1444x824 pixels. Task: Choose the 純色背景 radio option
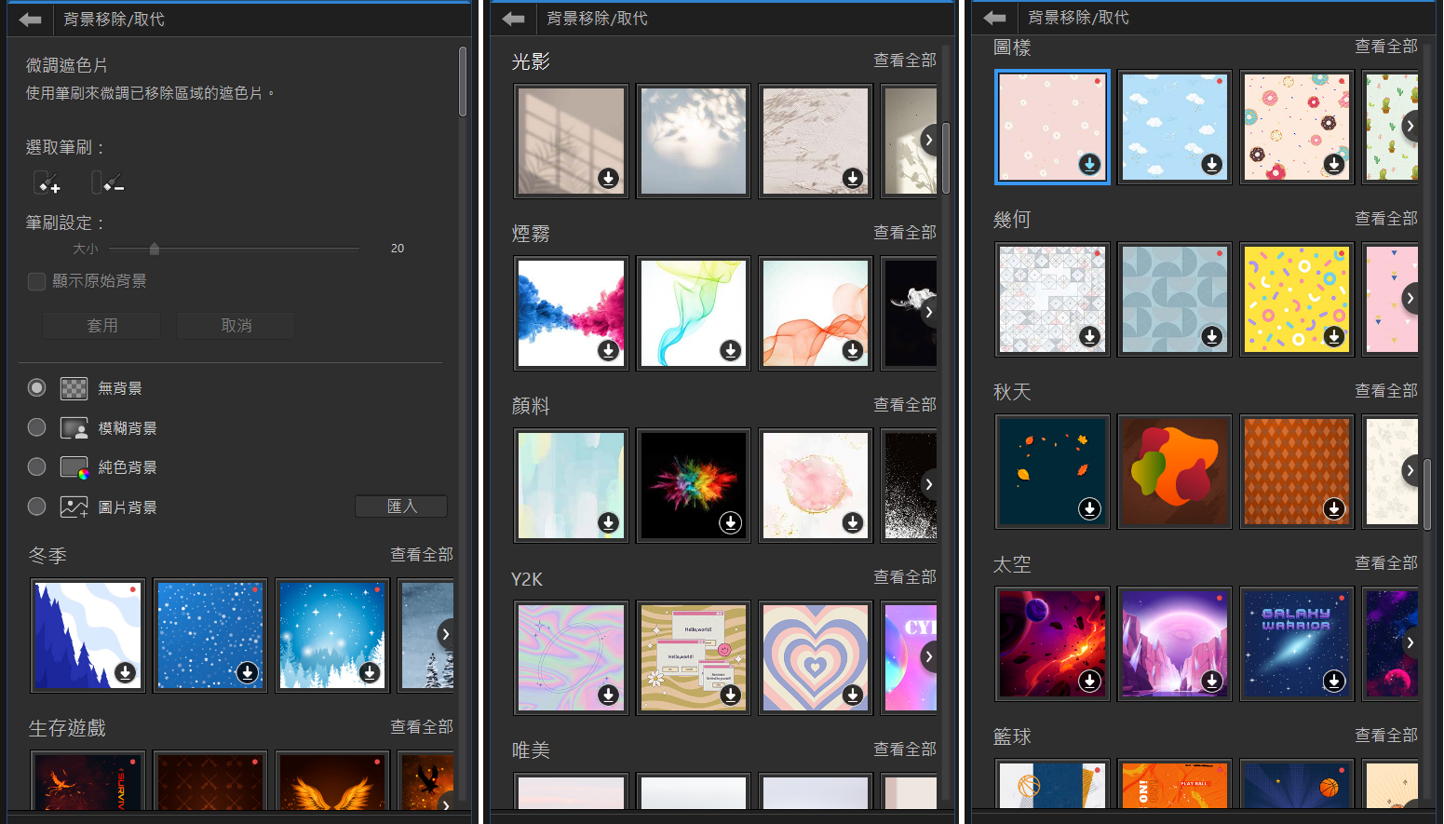(x=36, y=466)
